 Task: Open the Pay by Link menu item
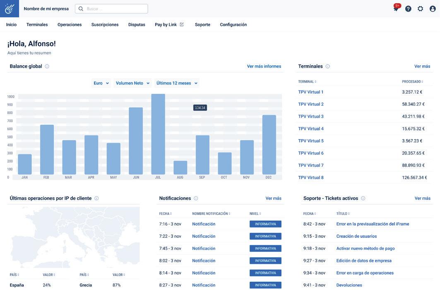coord(169,25)
